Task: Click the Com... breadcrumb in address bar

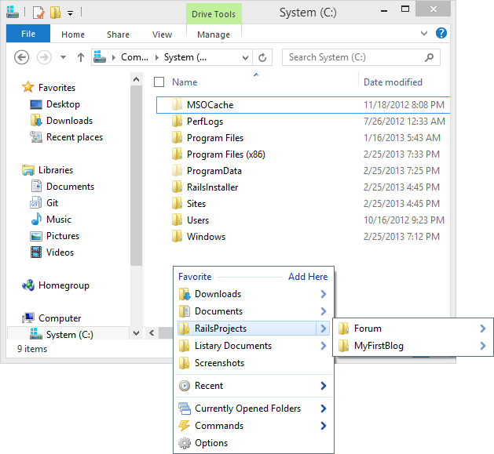Action: (x=134, y=57)
